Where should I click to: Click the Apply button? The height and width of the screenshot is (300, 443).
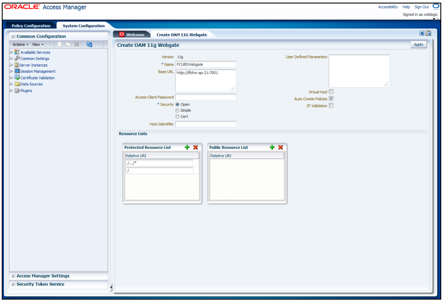point(418,44)
